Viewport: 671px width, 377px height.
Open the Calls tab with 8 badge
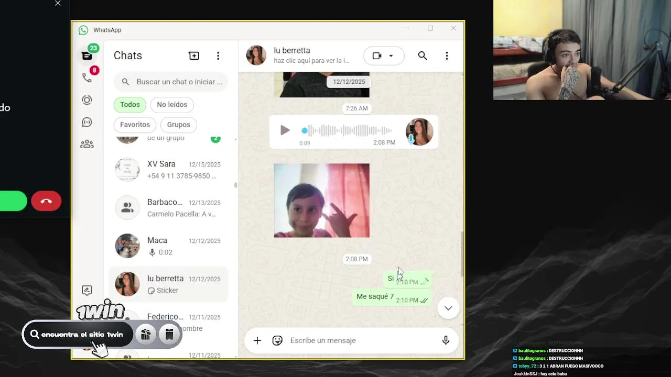87,77
